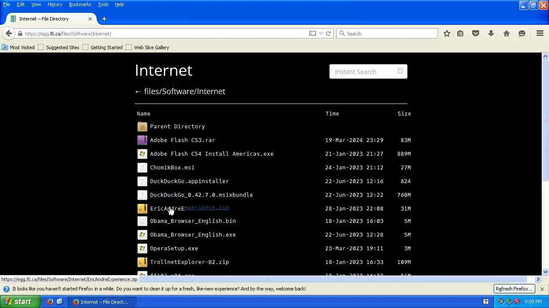549x308 pixels.
Task: Dismiss the Firefox notification bar
Action: point(542,289)
